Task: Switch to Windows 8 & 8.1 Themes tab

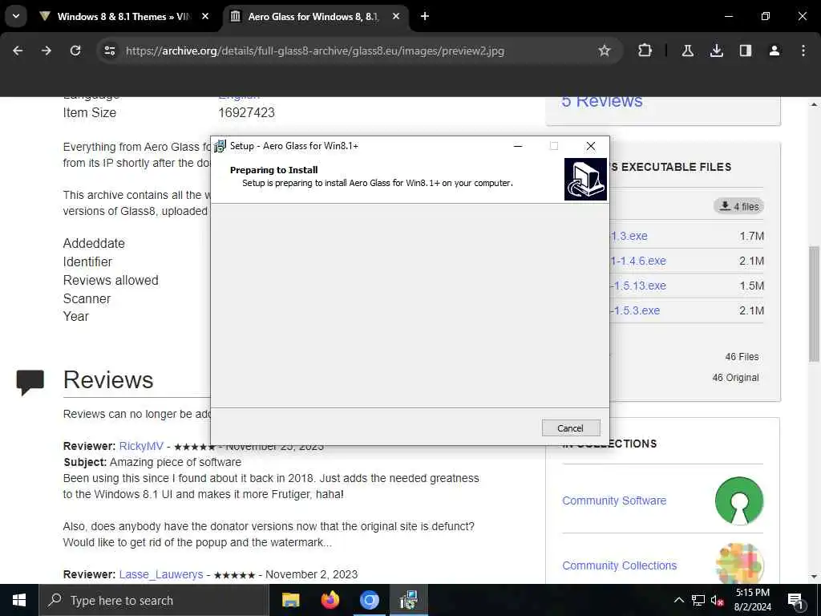Action: tap(124, 16)
